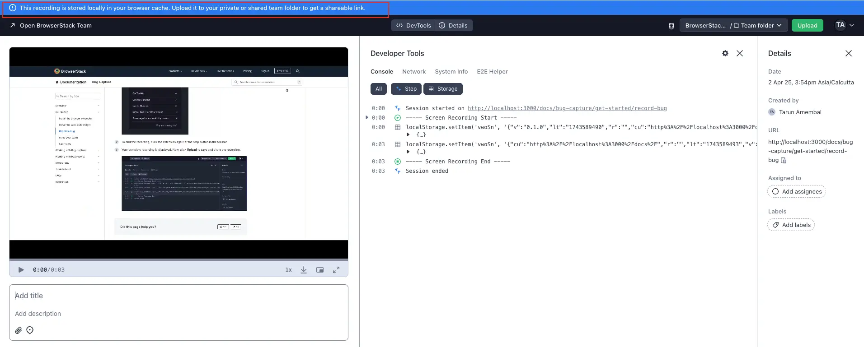Switch to the Network tab

413,72
